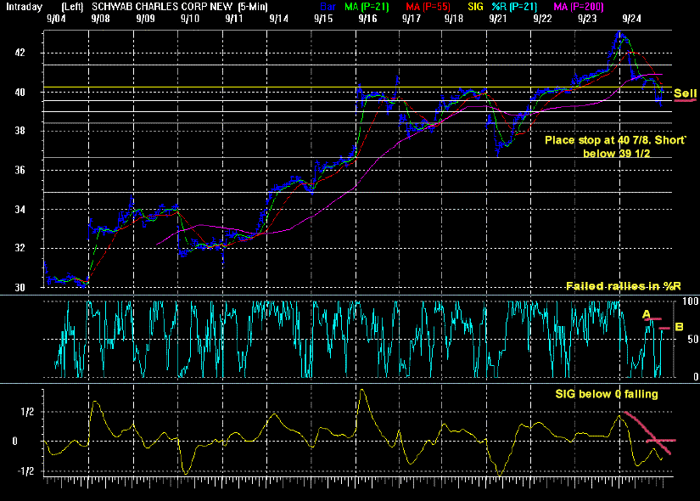Click the '(5-Min)' interval label
The width and height of the screenshot is (700, 501).
tap(253, 7)
